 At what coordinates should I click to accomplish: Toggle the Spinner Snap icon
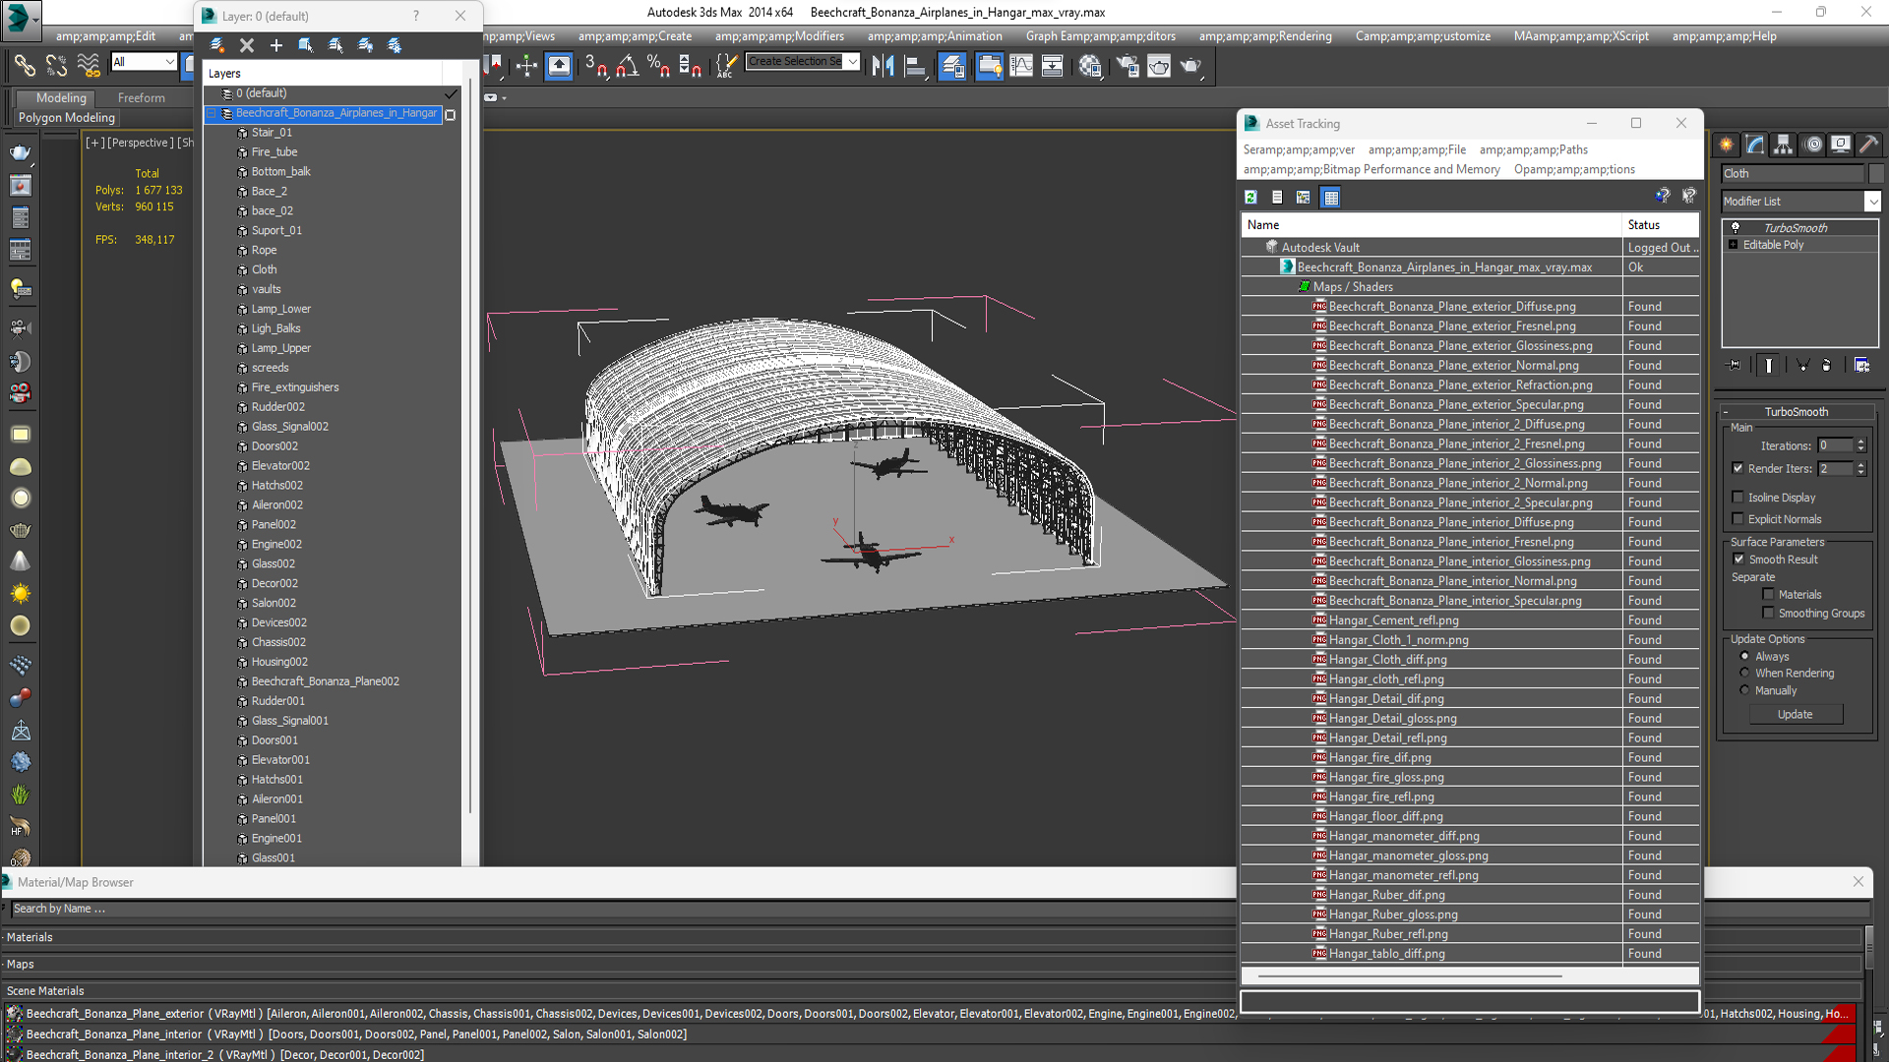pos(691,66)
